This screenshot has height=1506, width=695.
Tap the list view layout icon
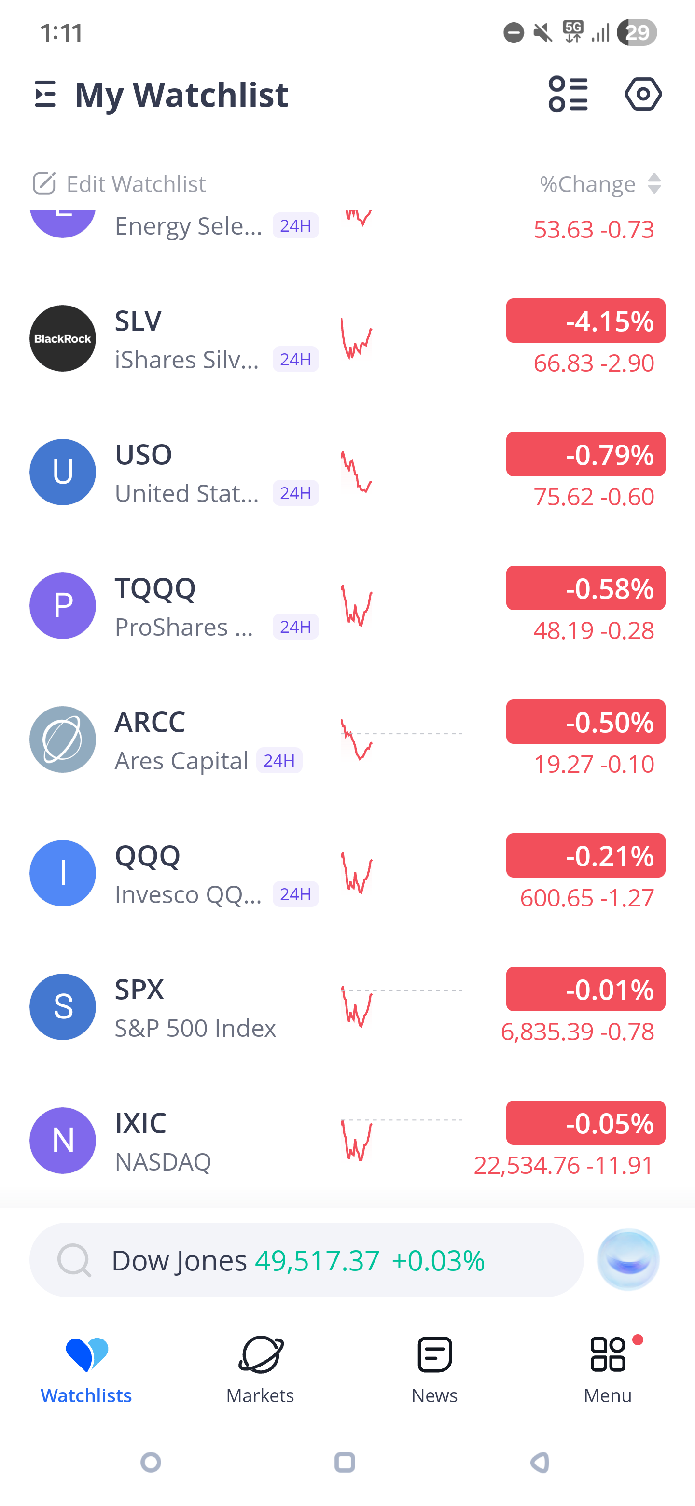568,94
